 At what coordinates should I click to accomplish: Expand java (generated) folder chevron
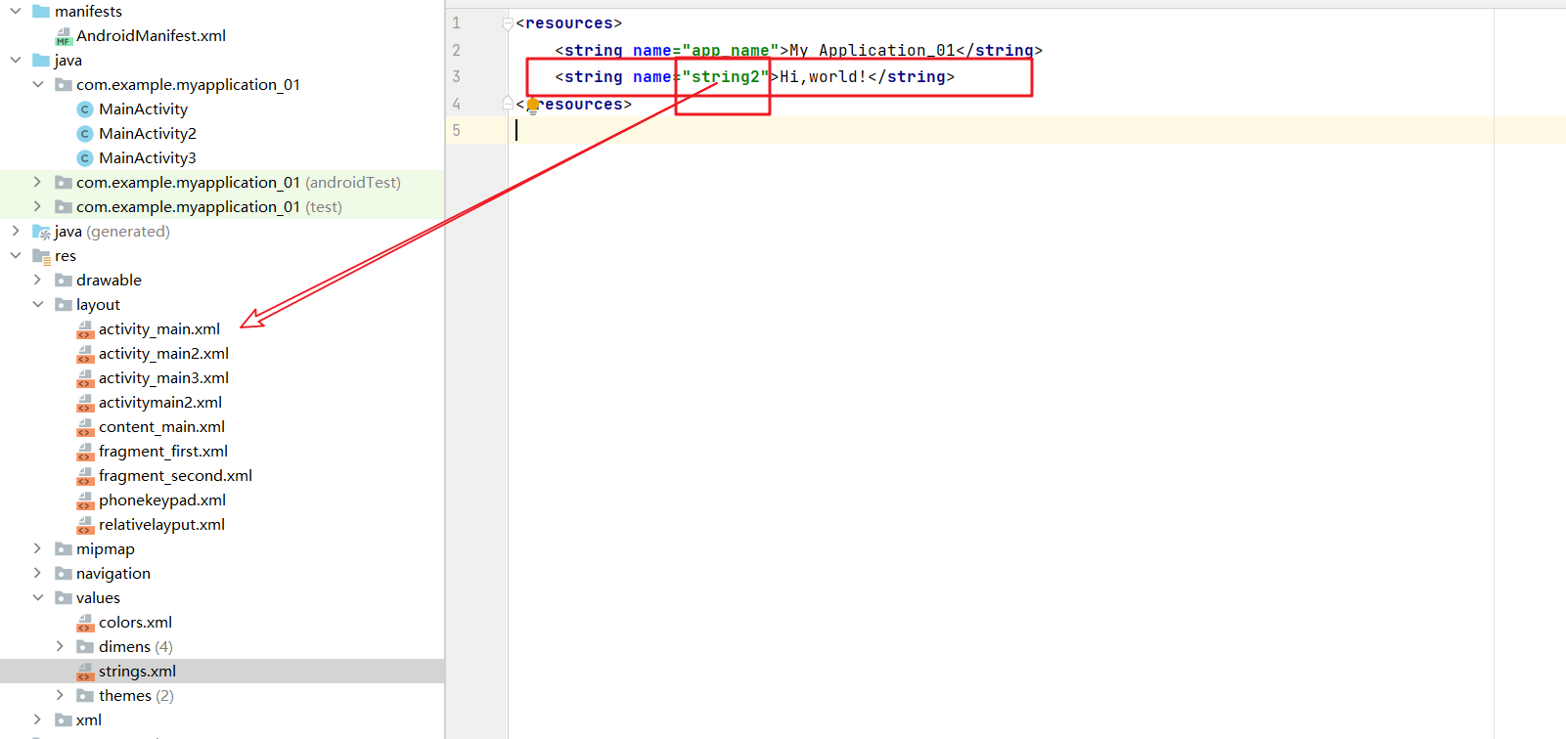(x=16, y=231)
